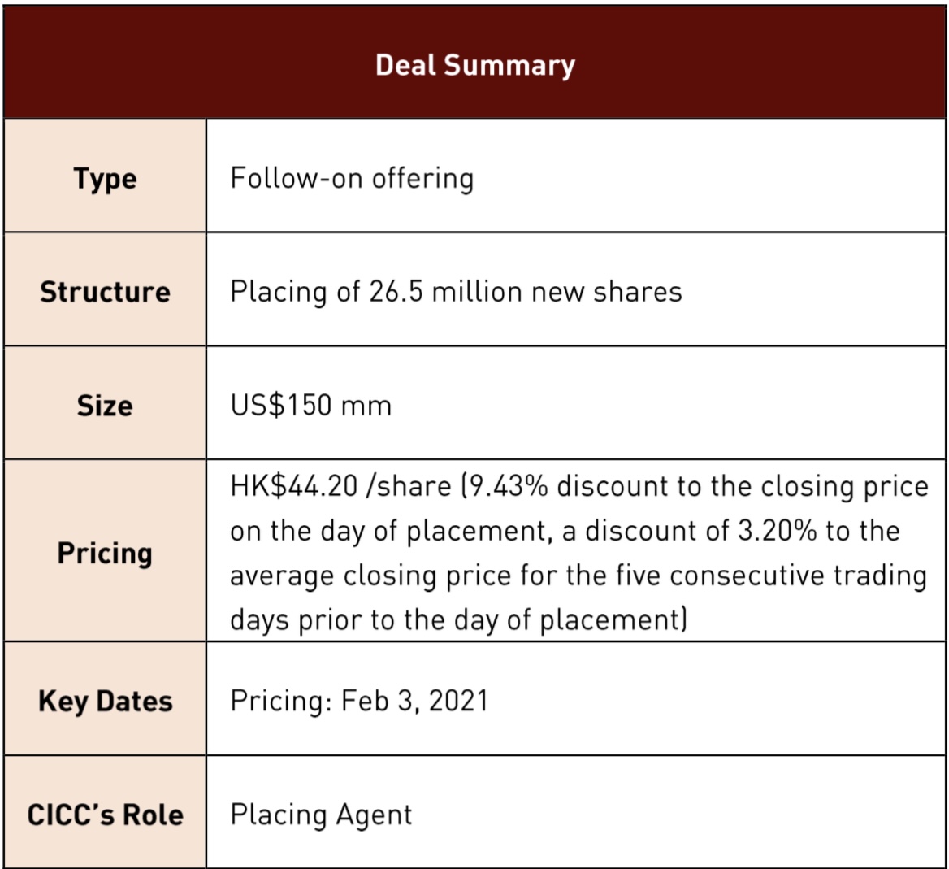This screenshot has height=869, width=949.
Task: Select the Pricing label cell
Action: point(105,553)
